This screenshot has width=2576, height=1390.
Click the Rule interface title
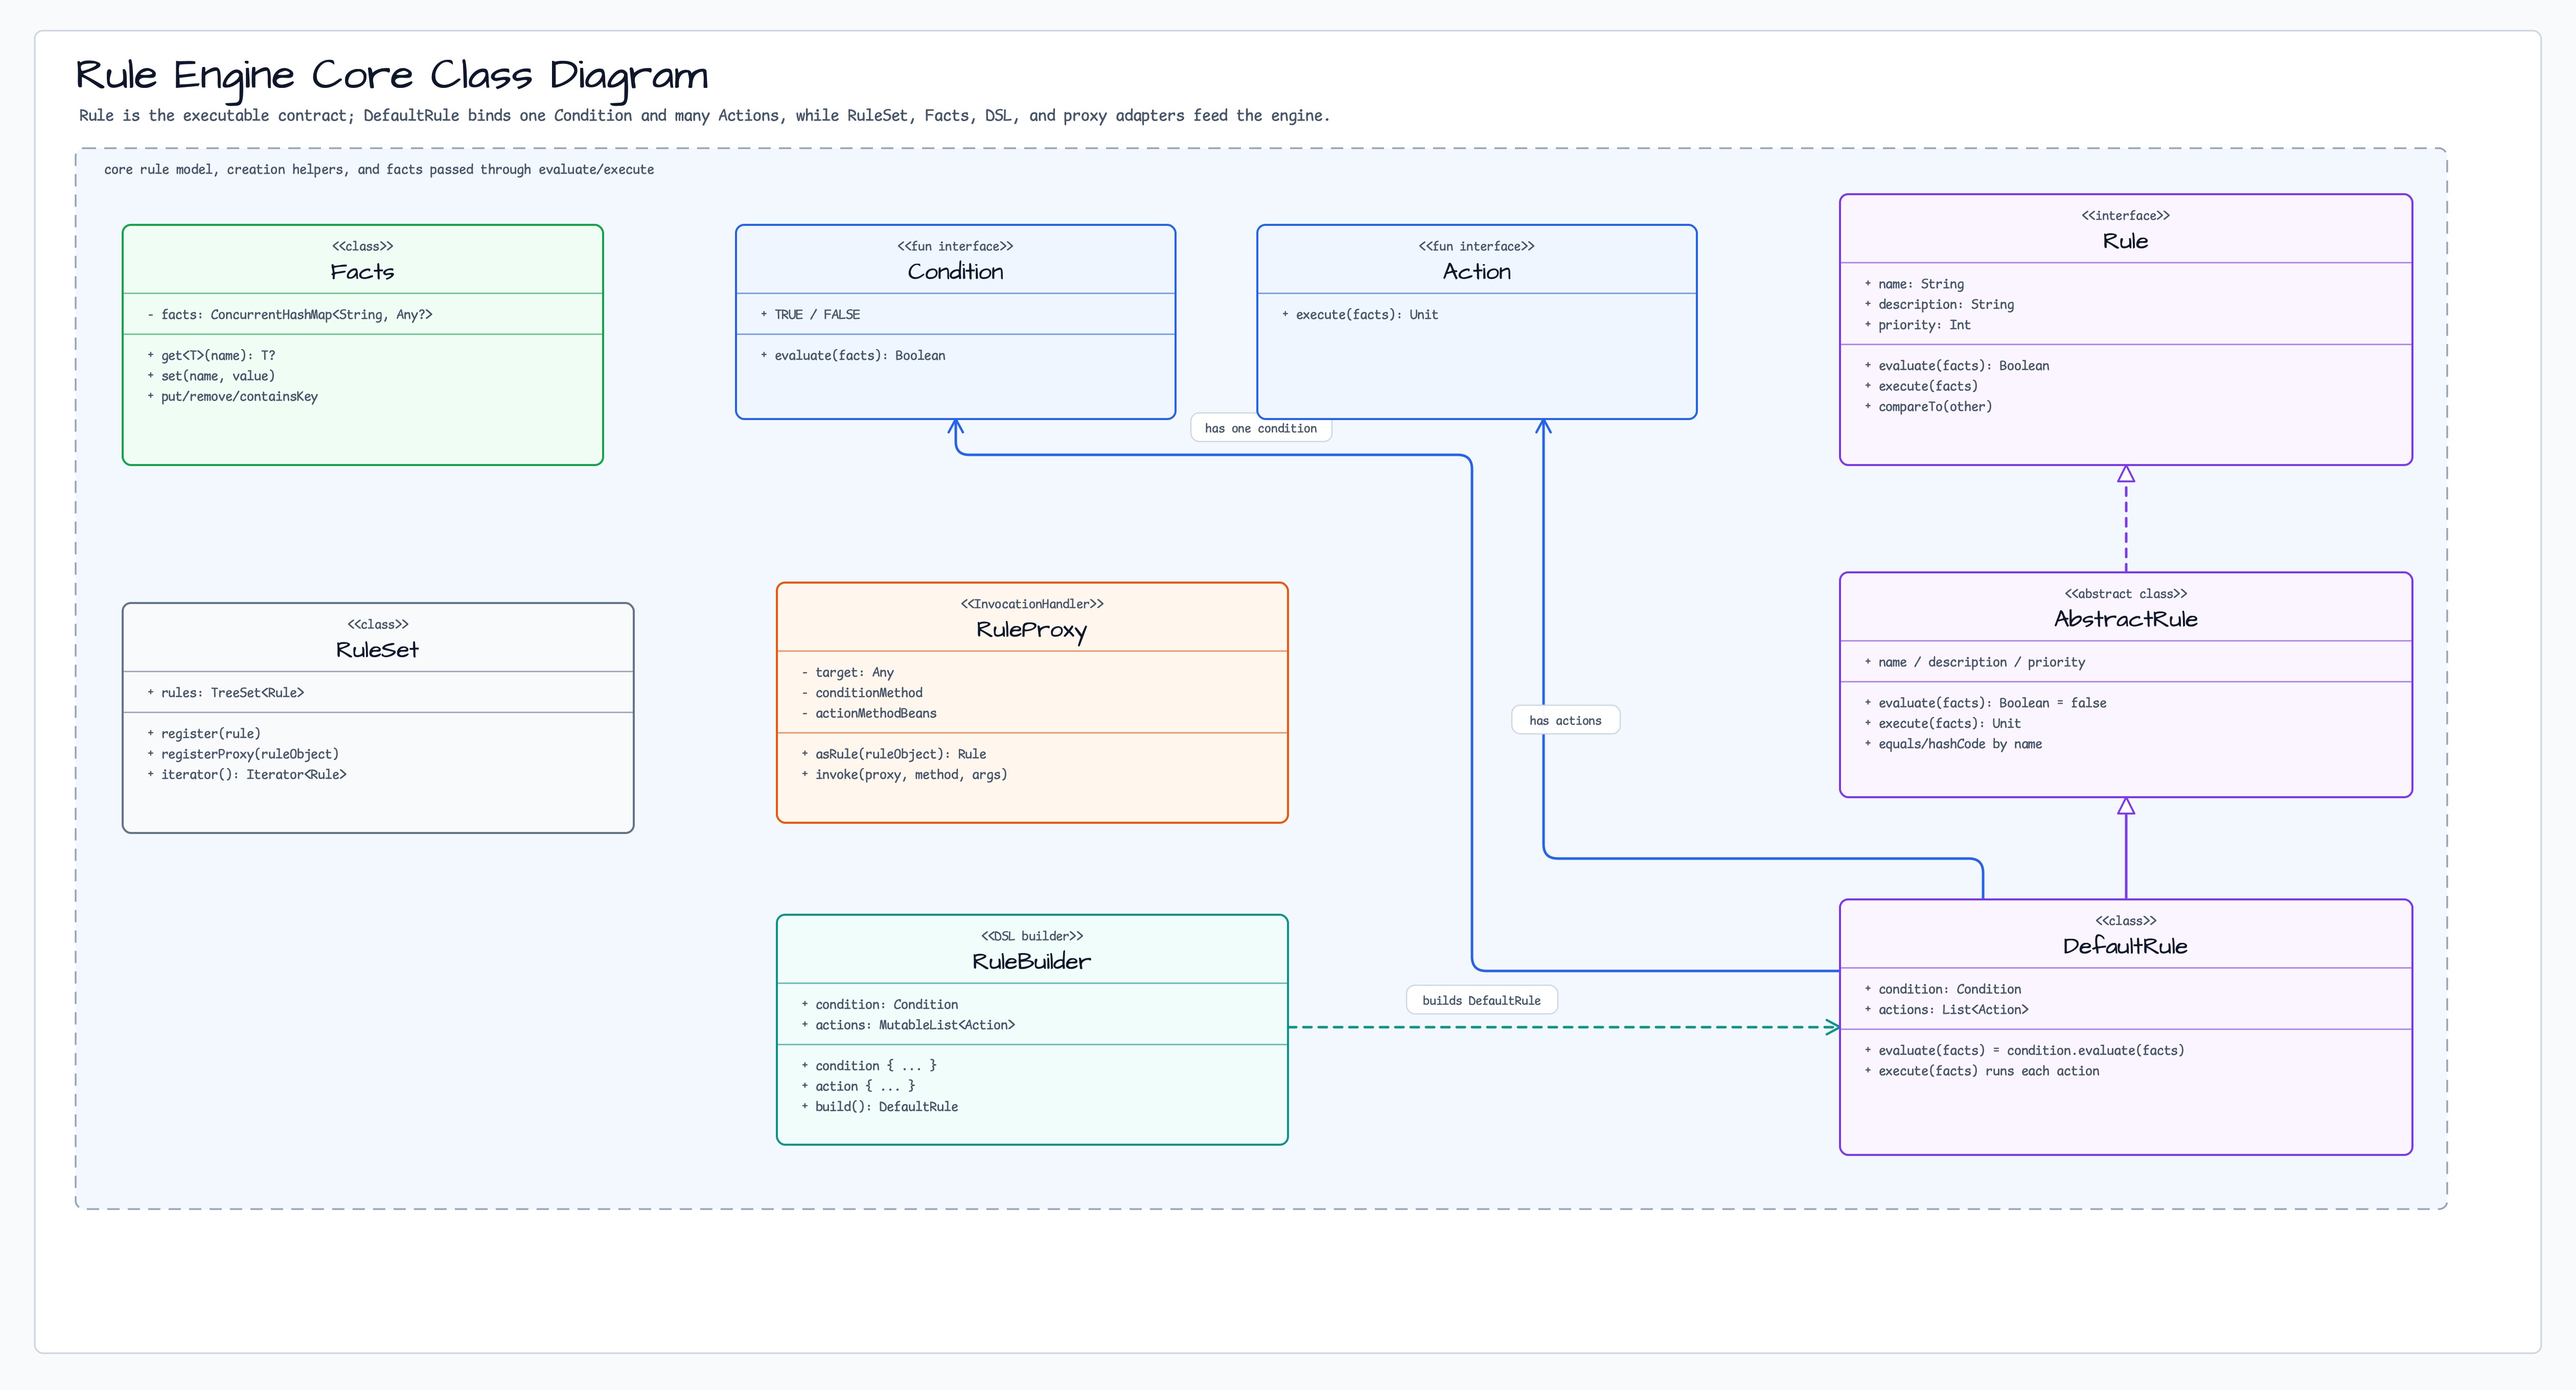2125,241
